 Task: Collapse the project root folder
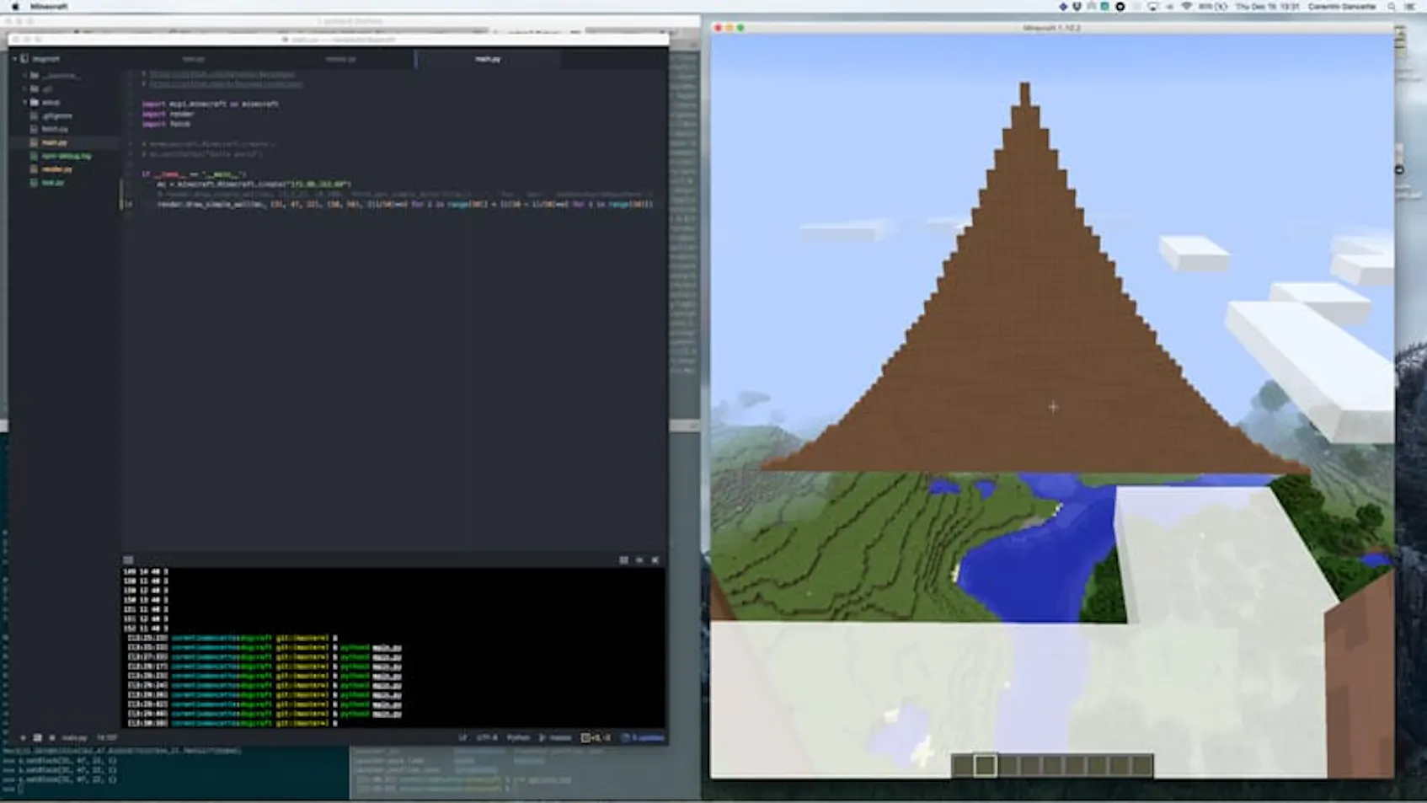pyautogui.click(x=14, y=59)
